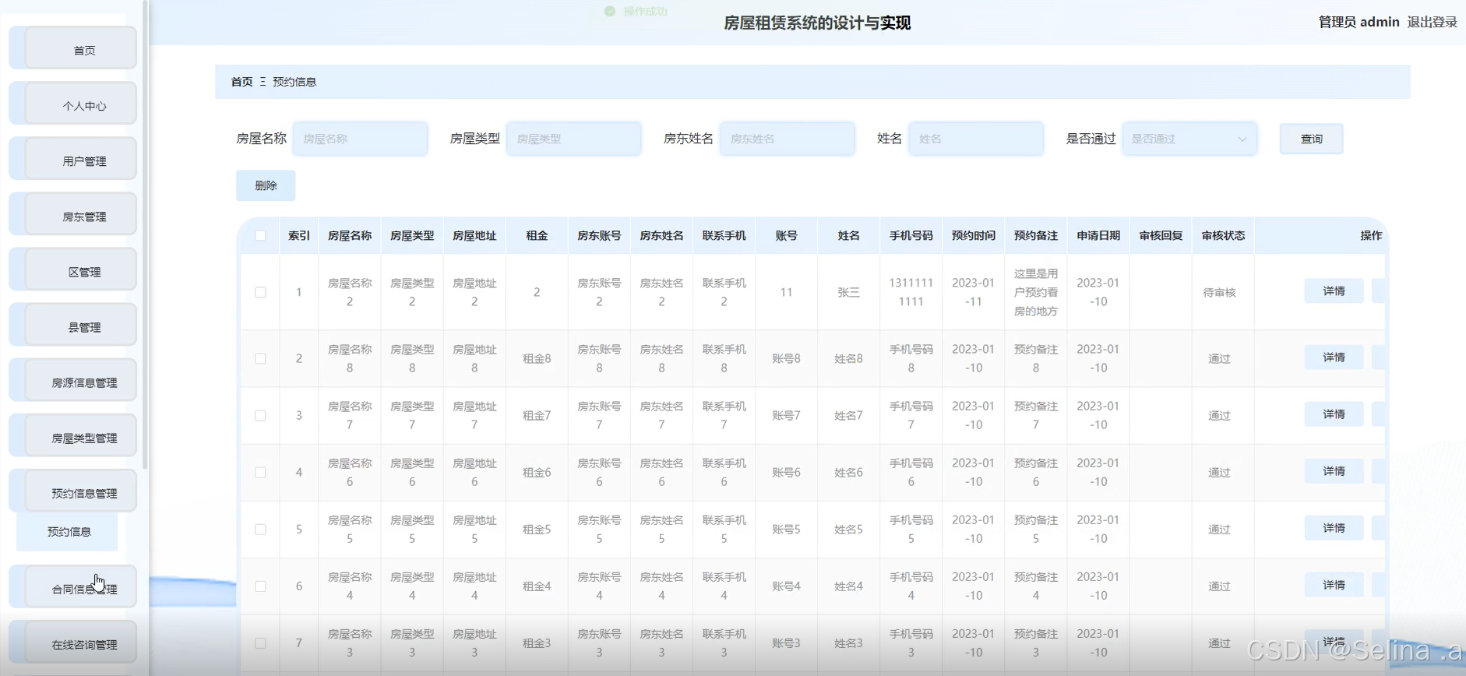
Task: Tick the checkbox for row 4
Action: click(x=260, y=472)
